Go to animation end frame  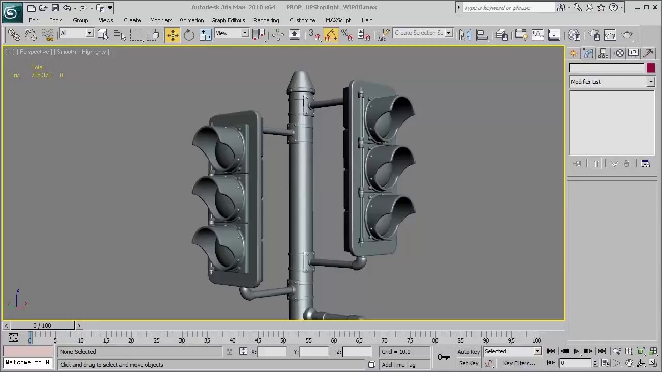tap(601, 351)
